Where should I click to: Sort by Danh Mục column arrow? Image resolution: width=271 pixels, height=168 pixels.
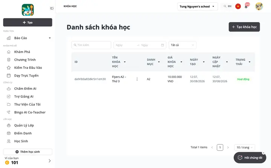[x=159, y=62]
